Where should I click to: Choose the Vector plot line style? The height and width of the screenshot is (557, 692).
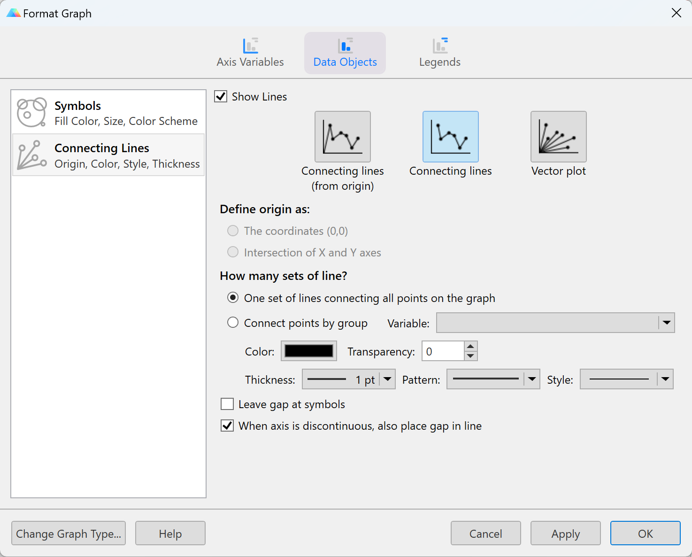[558, 136]
